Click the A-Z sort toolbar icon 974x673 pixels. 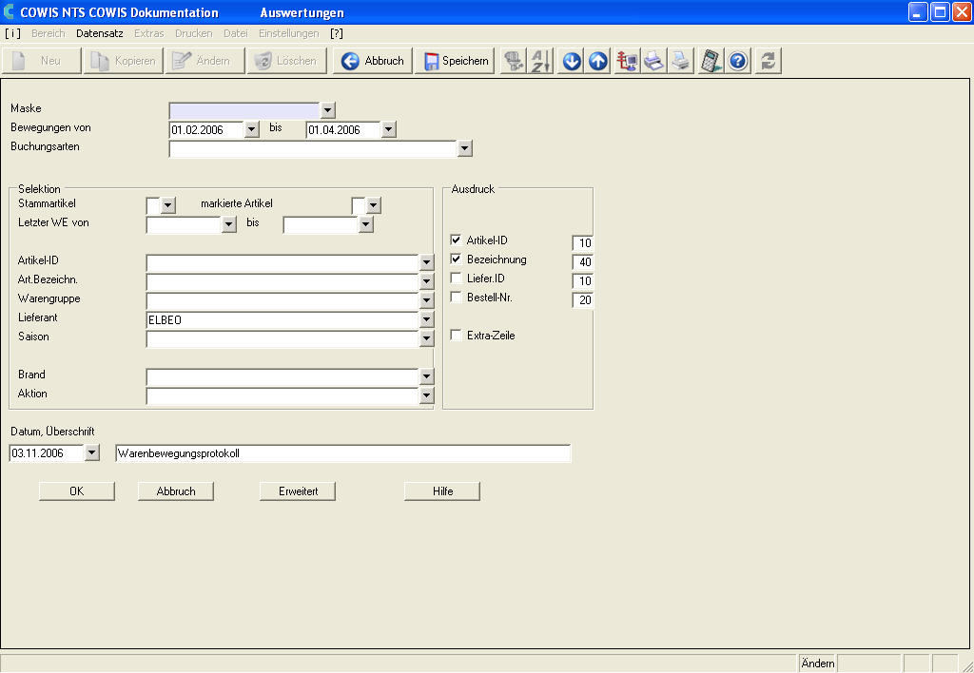(540, 61)
